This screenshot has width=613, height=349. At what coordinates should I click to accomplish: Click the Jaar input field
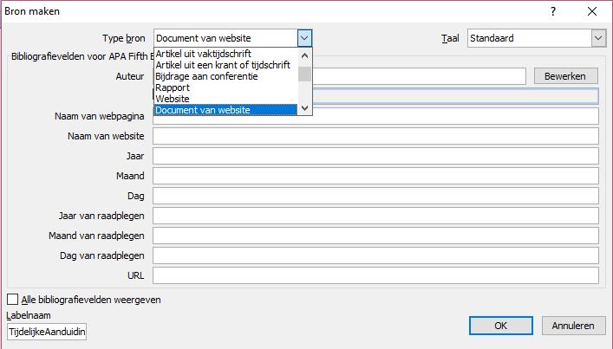click(x=375, y=156)
